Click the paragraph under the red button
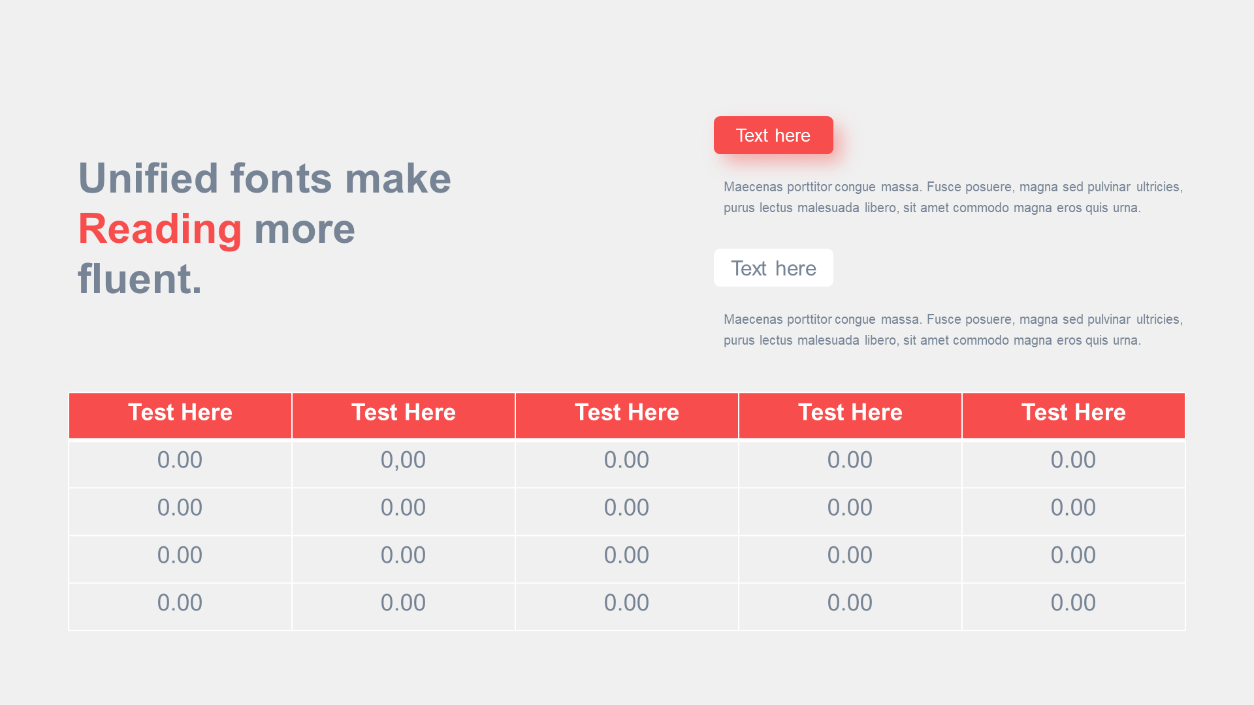Viewport: 1254px width, 705px height. tap(953, 197)
